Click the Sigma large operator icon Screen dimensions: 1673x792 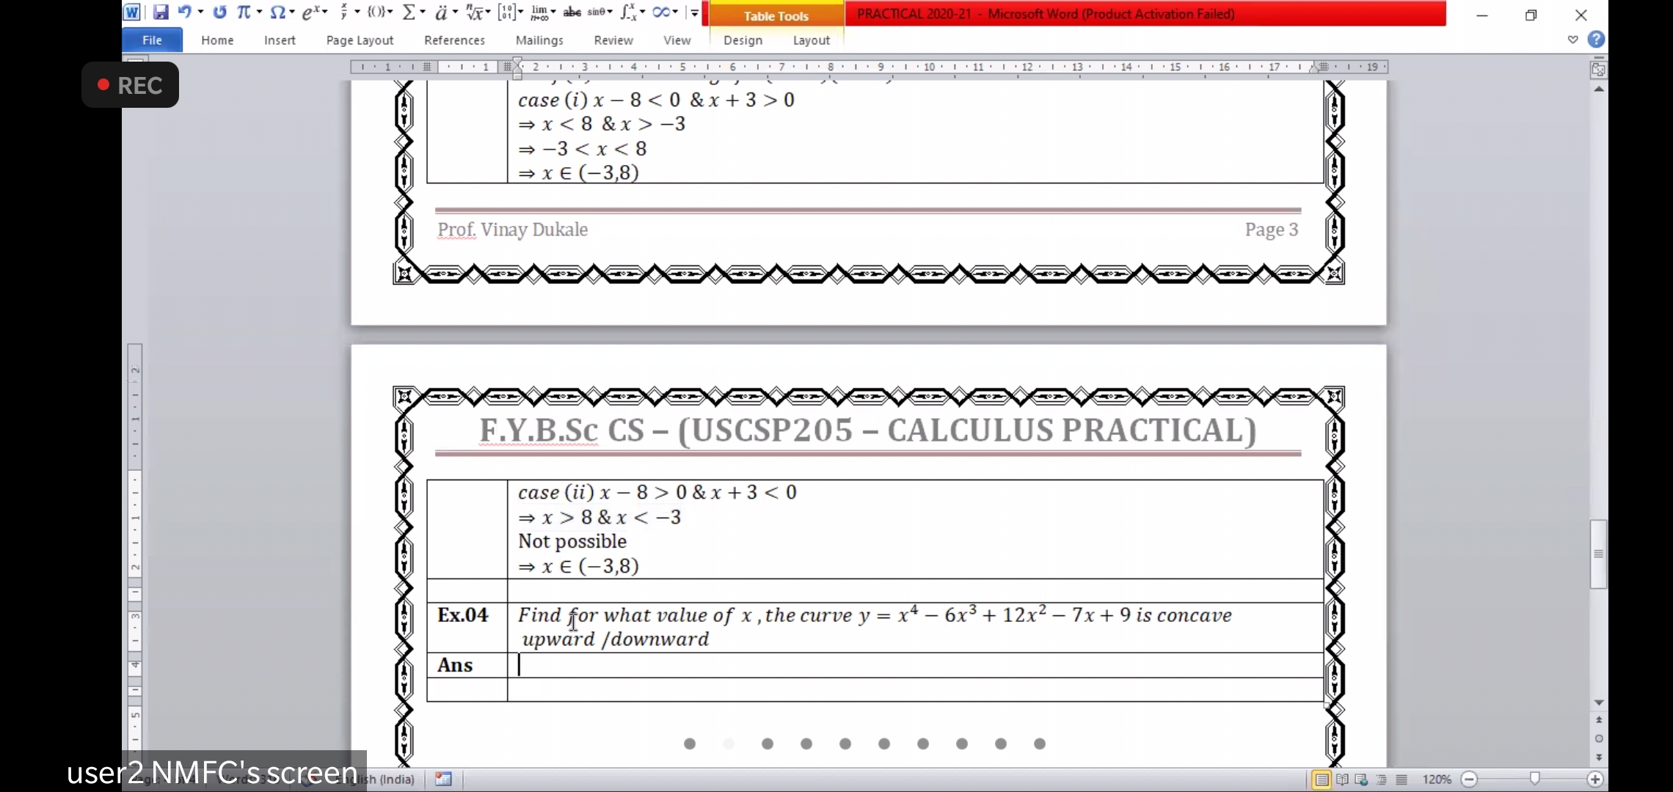pos(409,12)
